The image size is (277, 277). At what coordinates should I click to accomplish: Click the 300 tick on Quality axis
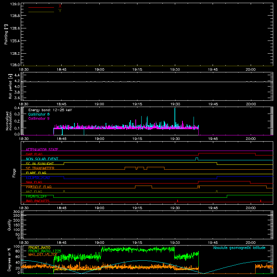point(17,212)
